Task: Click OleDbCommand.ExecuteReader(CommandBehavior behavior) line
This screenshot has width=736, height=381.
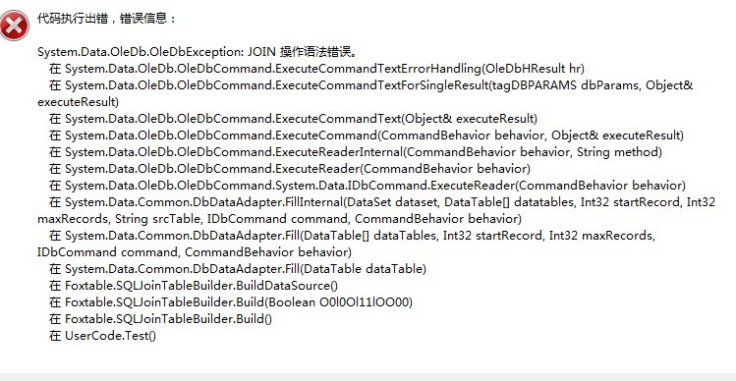Action: coord(290,169)
